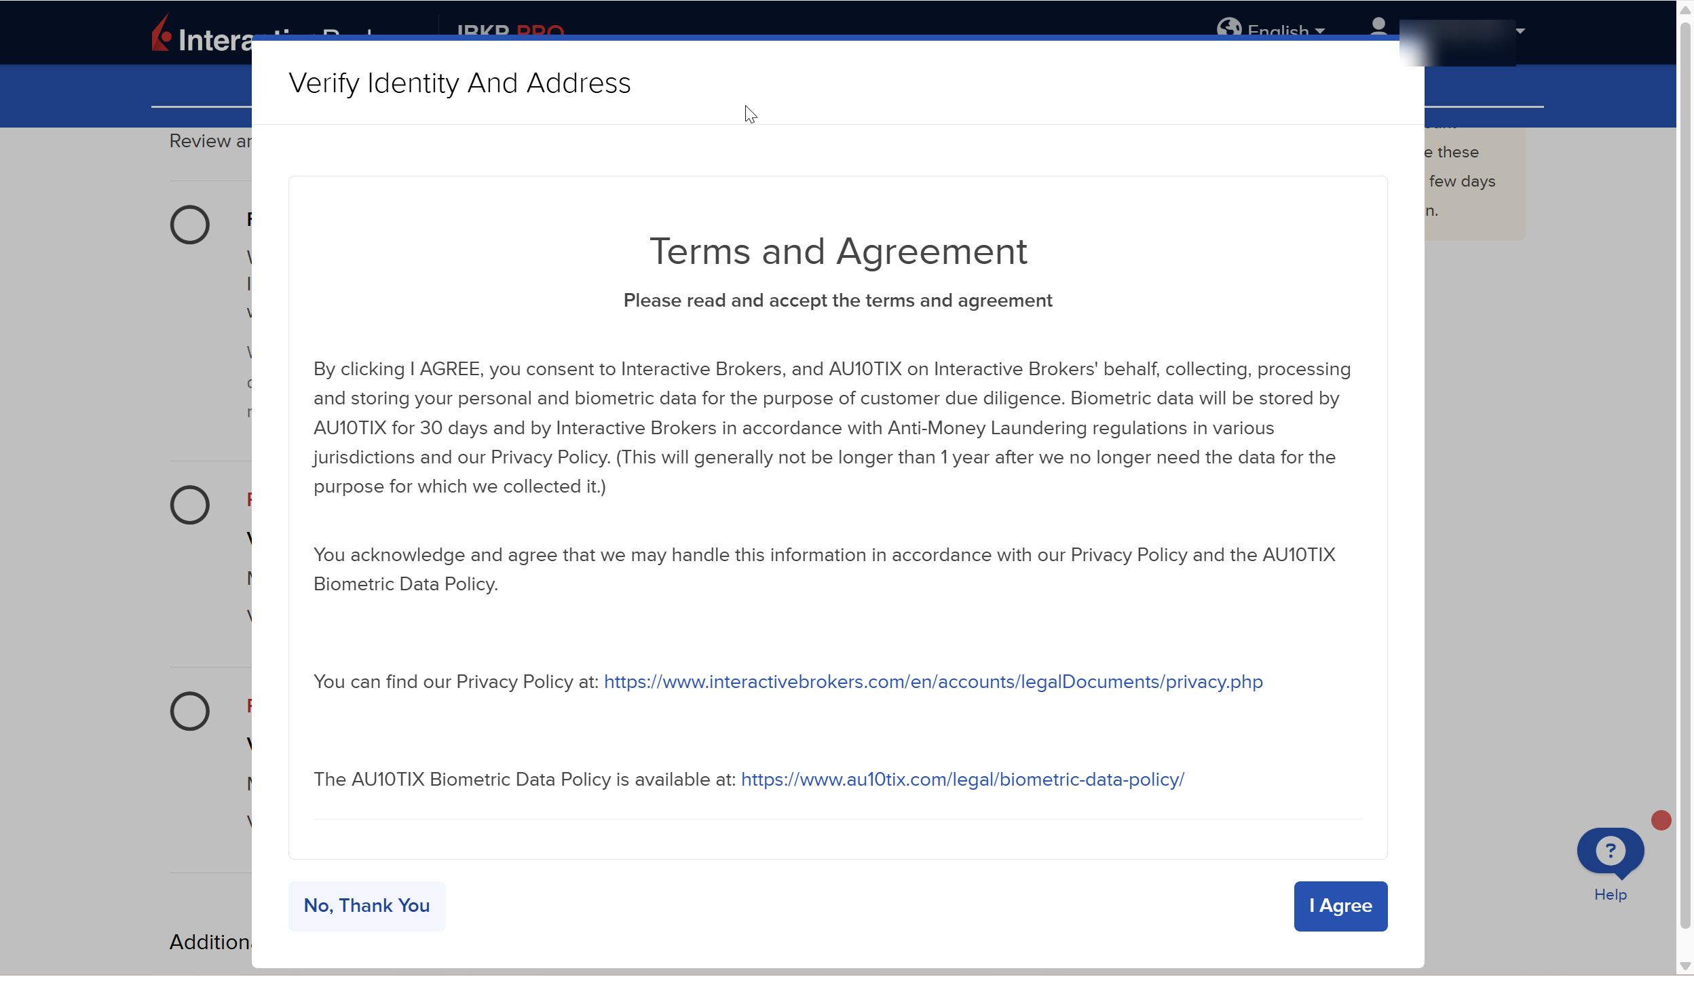The width and height of the screenshot is (1694, 996).
Task: Click the globe language icon
Action: (x=1228, y=27)
